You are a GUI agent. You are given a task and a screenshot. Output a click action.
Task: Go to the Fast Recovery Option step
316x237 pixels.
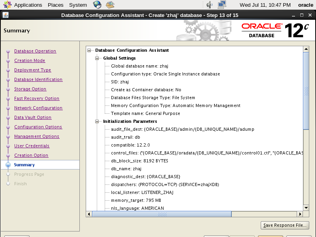37,98
